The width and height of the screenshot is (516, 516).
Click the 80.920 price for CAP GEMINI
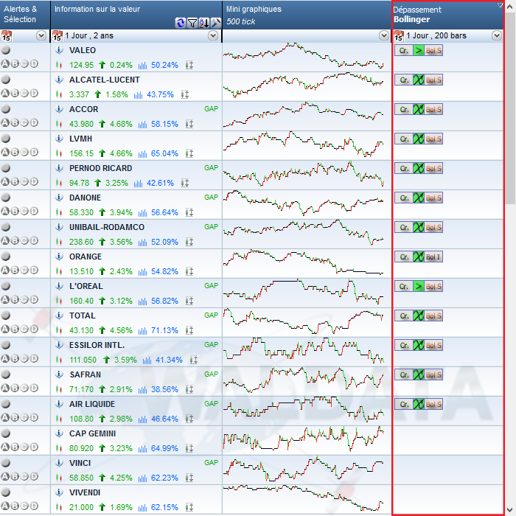tap(81, 448)
